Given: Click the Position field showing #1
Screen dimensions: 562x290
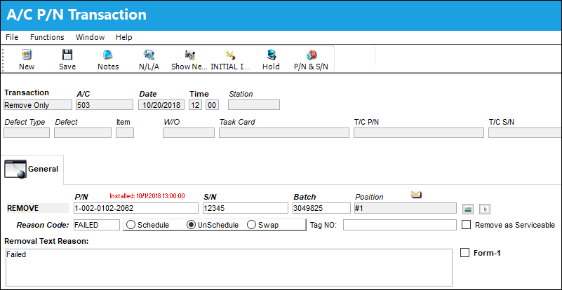Looking at the screenshot, I should tap(405, 208).
